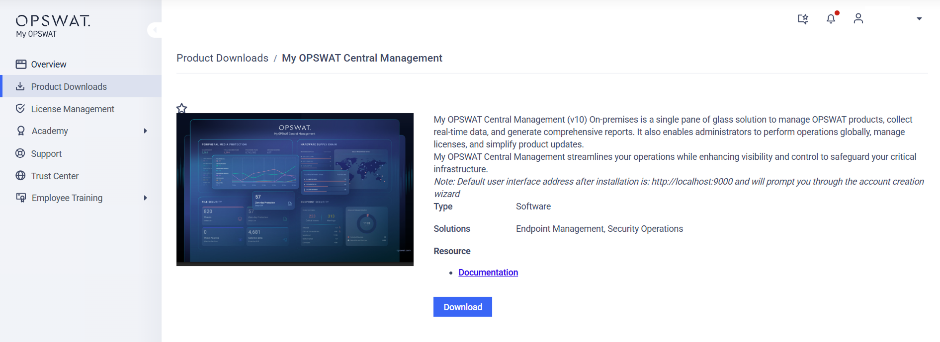
Task: Click the user profile icon
Action: 858,19
